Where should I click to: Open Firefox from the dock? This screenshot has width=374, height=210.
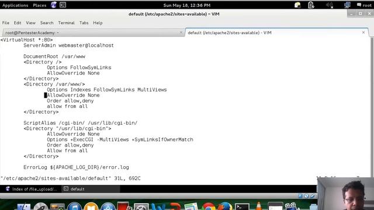[225, 206]
